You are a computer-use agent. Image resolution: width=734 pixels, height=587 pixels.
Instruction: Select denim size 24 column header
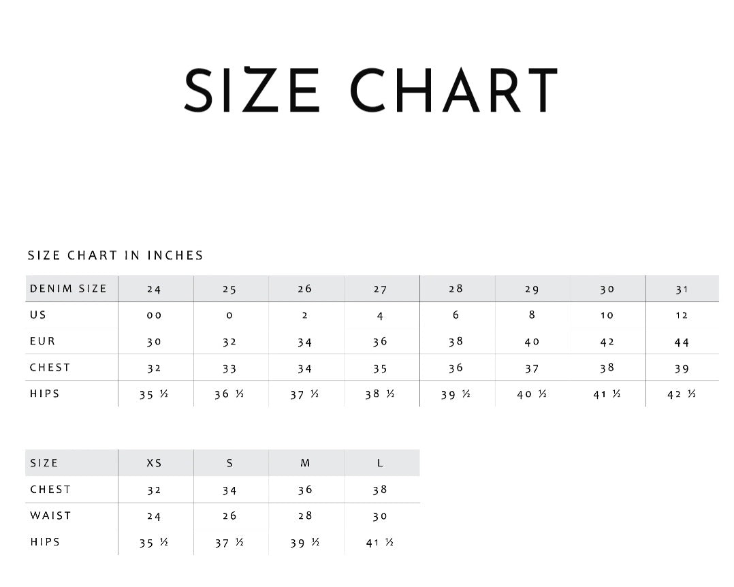coord(155,289)
